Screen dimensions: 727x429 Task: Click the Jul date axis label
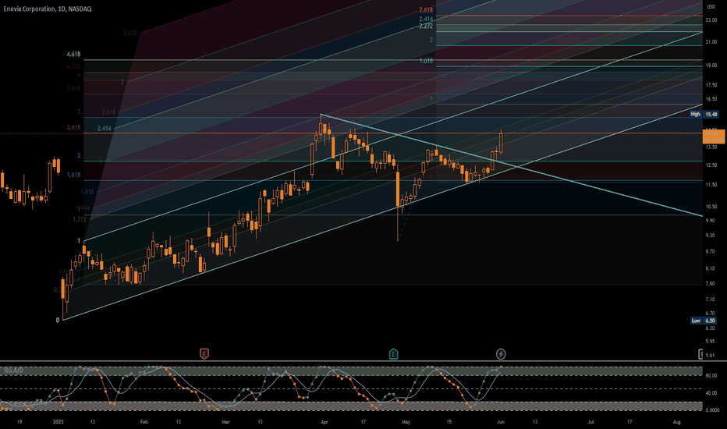[x=591, y=422]
